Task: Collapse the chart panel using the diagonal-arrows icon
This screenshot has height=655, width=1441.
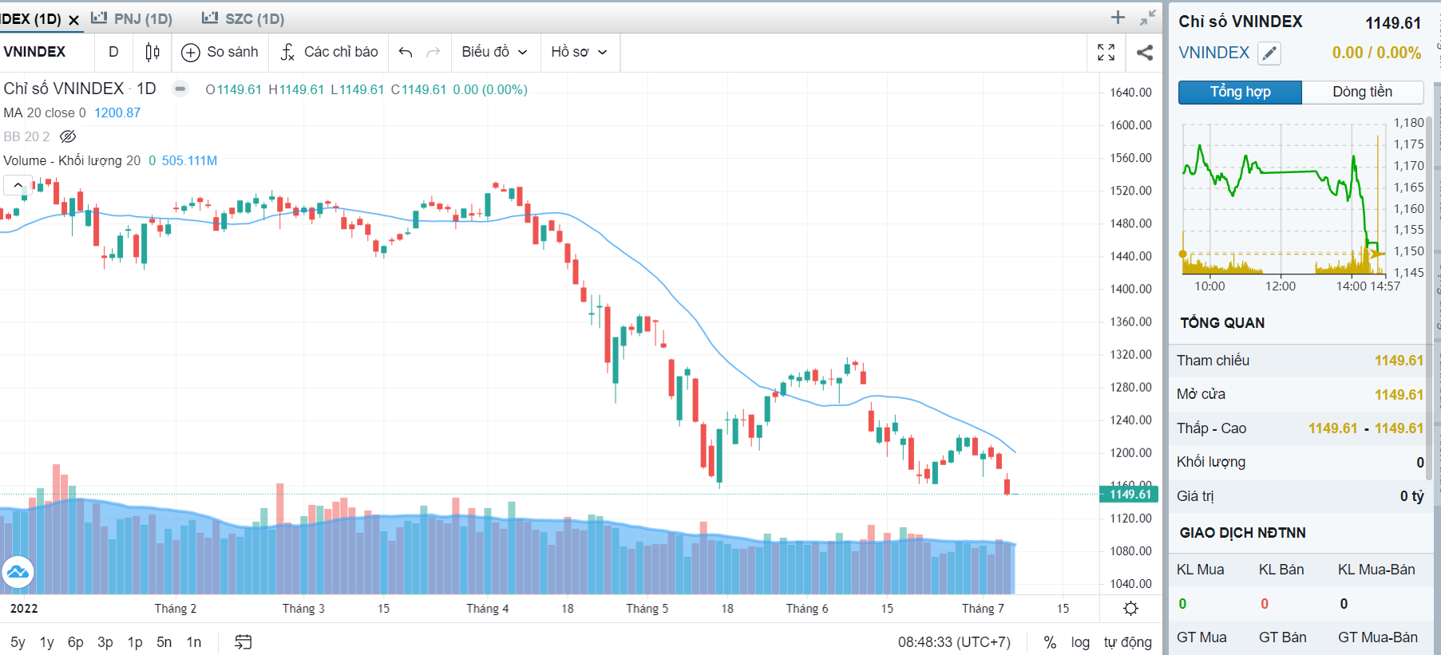Action: tap(1148, 18)
